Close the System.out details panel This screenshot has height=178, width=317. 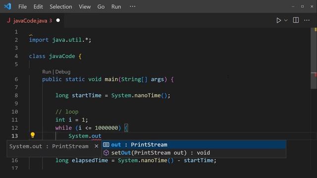coord(97,146)
